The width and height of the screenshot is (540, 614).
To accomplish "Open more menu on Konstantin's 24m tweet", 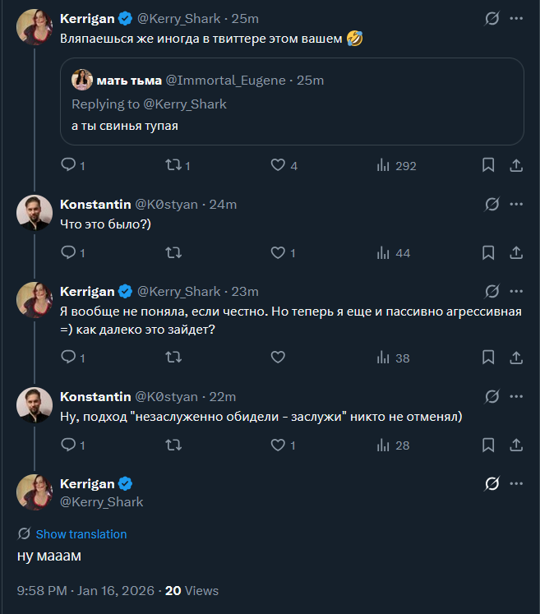I will tap(516, 204).
